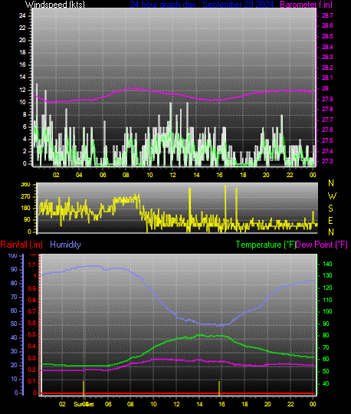351x414 pixels.
Task: Click the "Dew Point (°F)" magenta legend label
Action: pyautogui.click(x=321, y=245)
